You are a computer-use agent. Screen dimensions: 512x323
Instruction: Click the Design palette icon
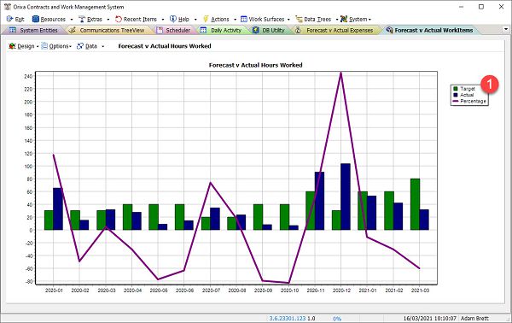(13, 46)
